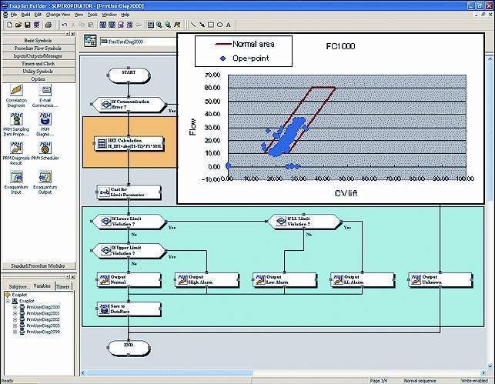
Task: Select the Output LL Alarm block
Action: [x=363, y=279]
